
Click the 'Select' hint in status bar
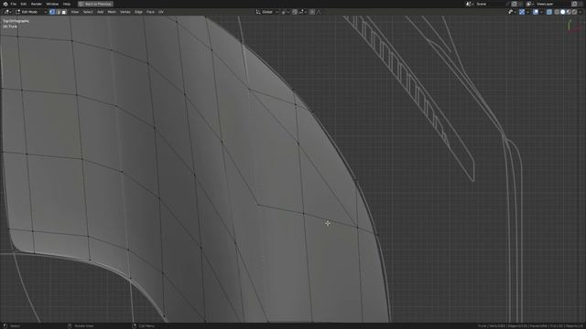coord(15,326)
